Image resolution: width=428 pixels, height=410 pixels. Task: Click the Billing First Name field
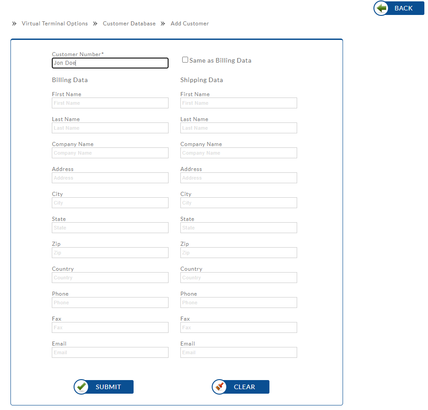coord(110,103)
